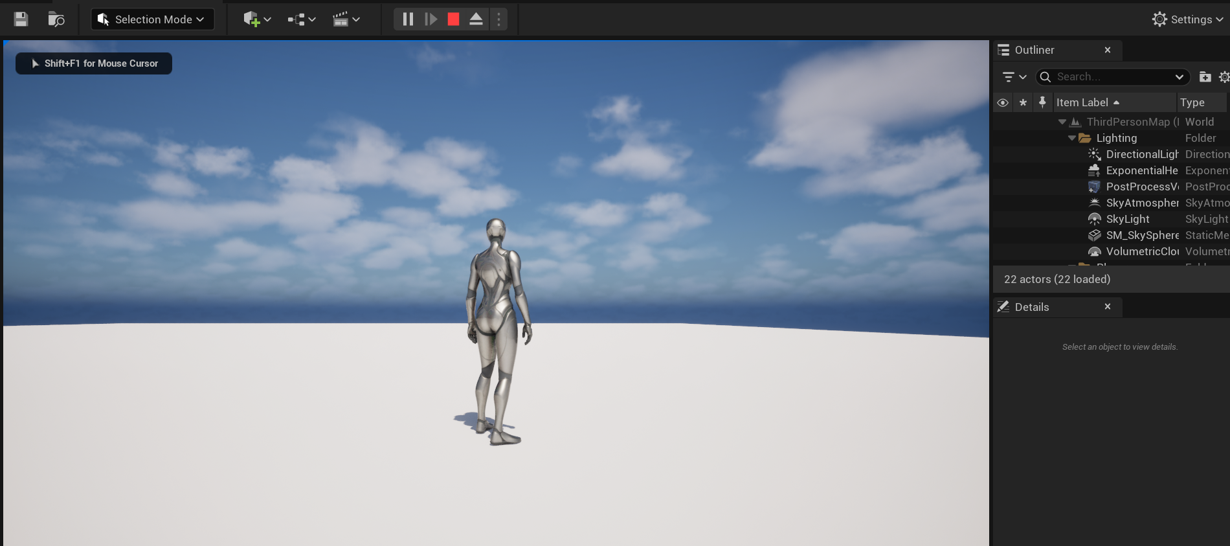Click the star favorites column header

tap(1023, 102)
